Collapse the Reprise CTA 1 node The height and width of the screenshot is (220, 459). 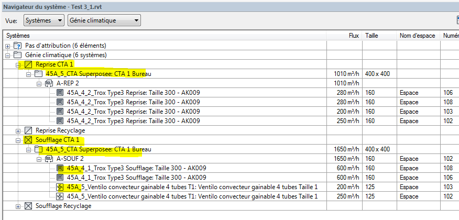[x=18, y=64]
